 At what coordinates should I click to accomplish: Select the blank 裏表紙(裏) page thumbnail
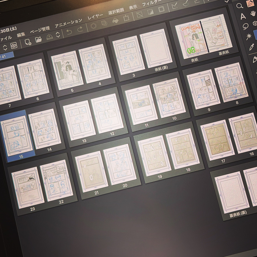232,192
